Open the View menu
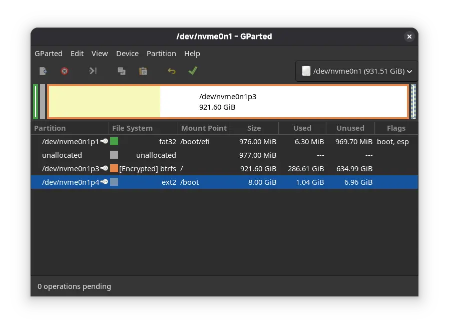 click(x=100, y=54)
